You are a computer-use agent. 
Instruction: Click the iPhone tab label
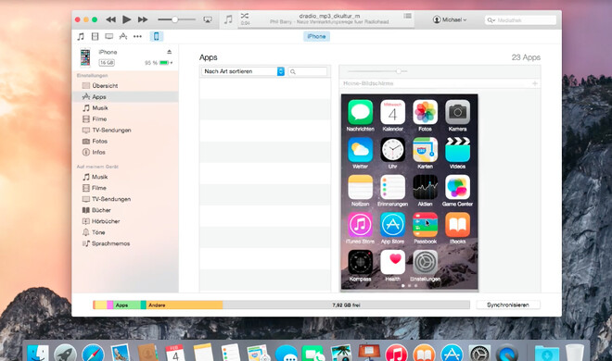pos(316,36)
